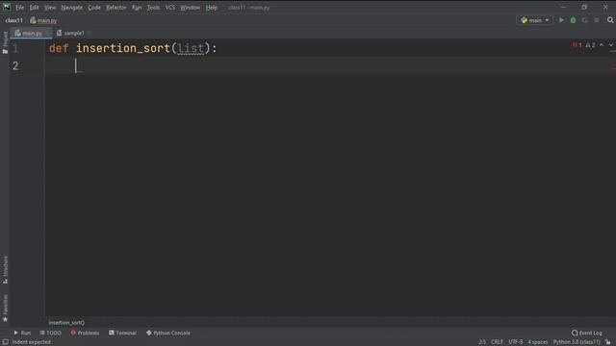Open the Help menu
Screen dimensions: 616x346
click(212, 8)
